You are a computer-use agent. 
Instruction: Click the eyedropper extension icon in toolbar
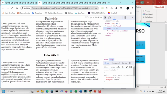point(116,8)
